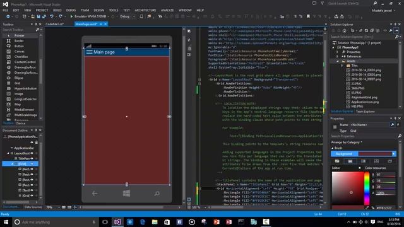
Task: Start debugging with the green play arrow
Action: 71,16
